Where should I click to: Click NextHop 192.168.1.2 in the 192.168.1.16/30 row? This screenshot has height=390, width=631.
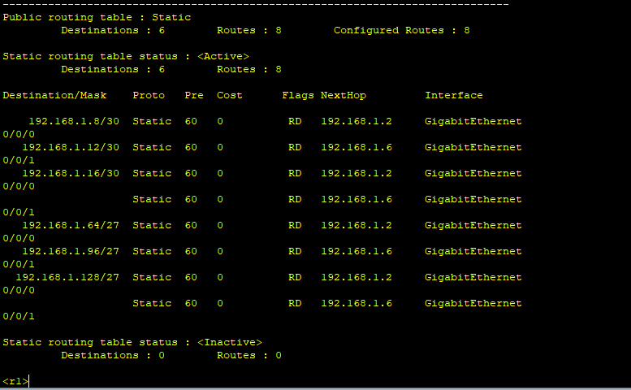point(357,173)
